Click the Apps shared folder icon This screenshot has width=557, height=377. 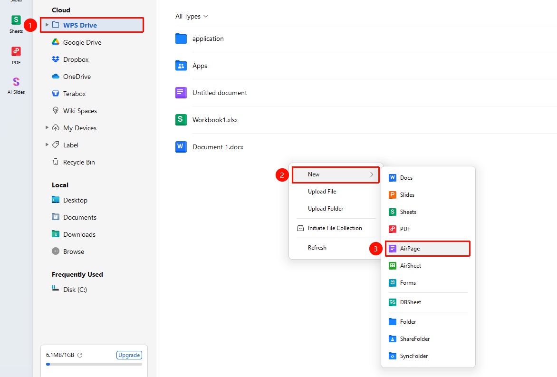pyautogui.click(x=181, y=66)
